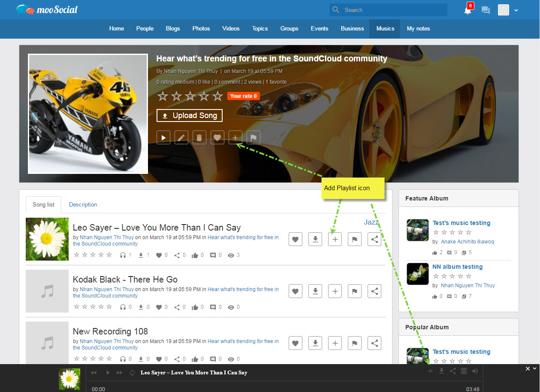Open NN album testing in Feature Album
This screenshot has height=392, width=540.
458,267
